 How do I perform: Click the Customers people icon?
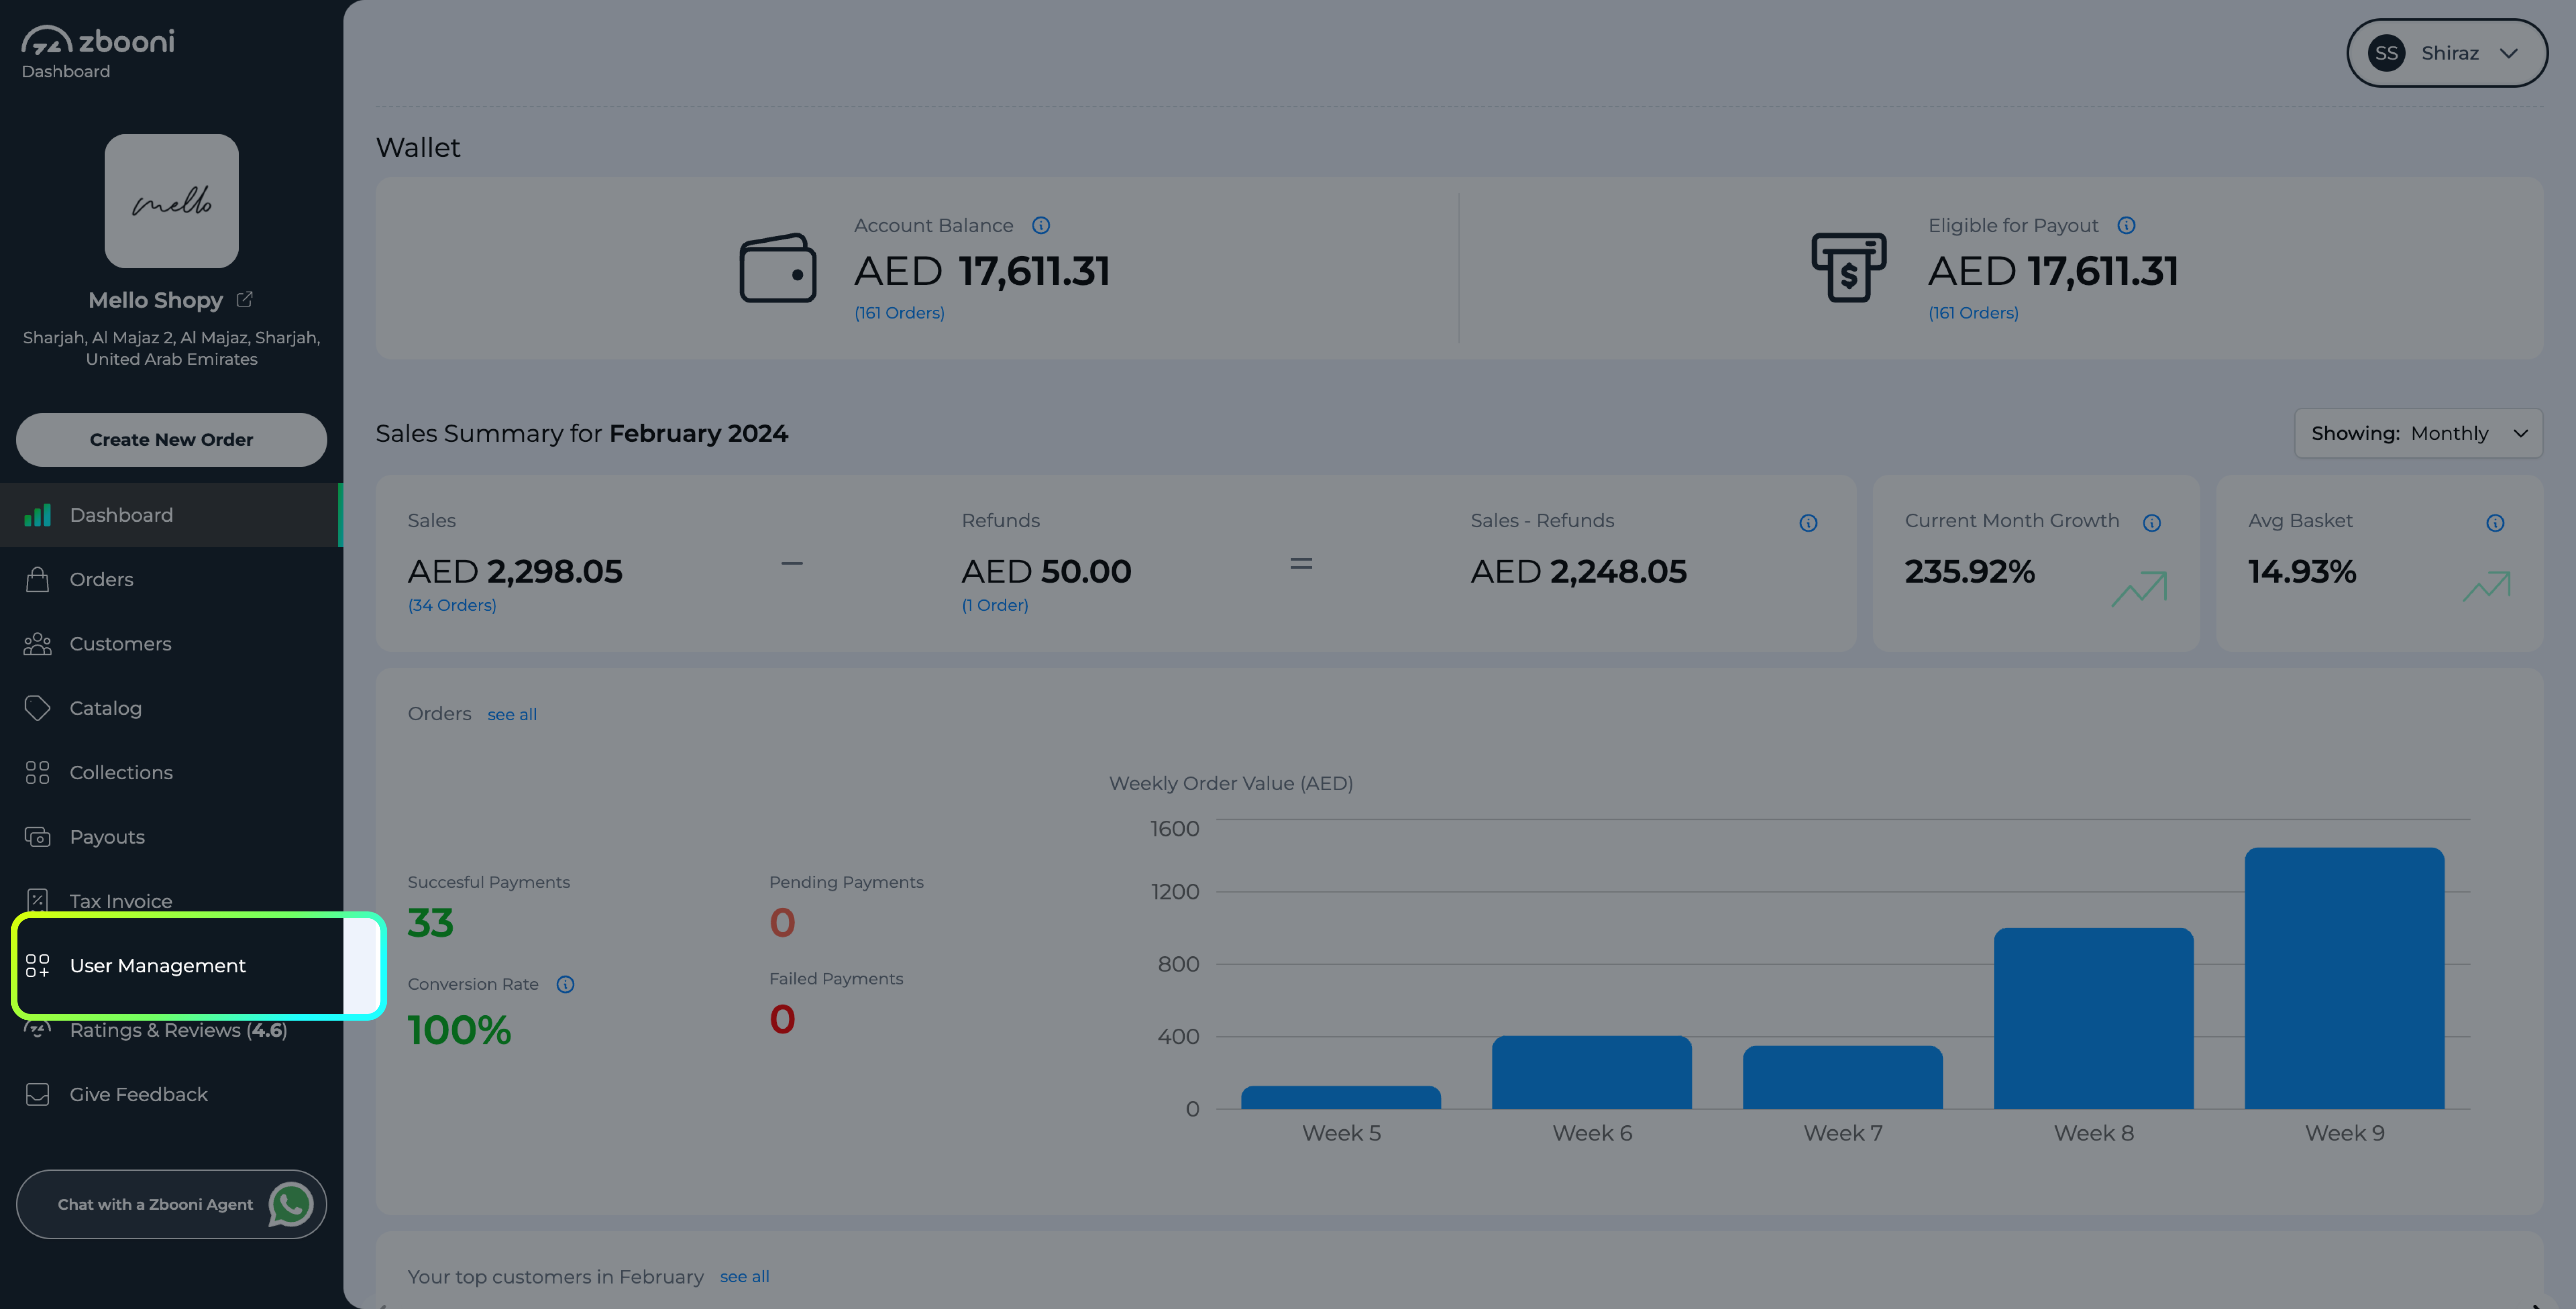[37, 644]
